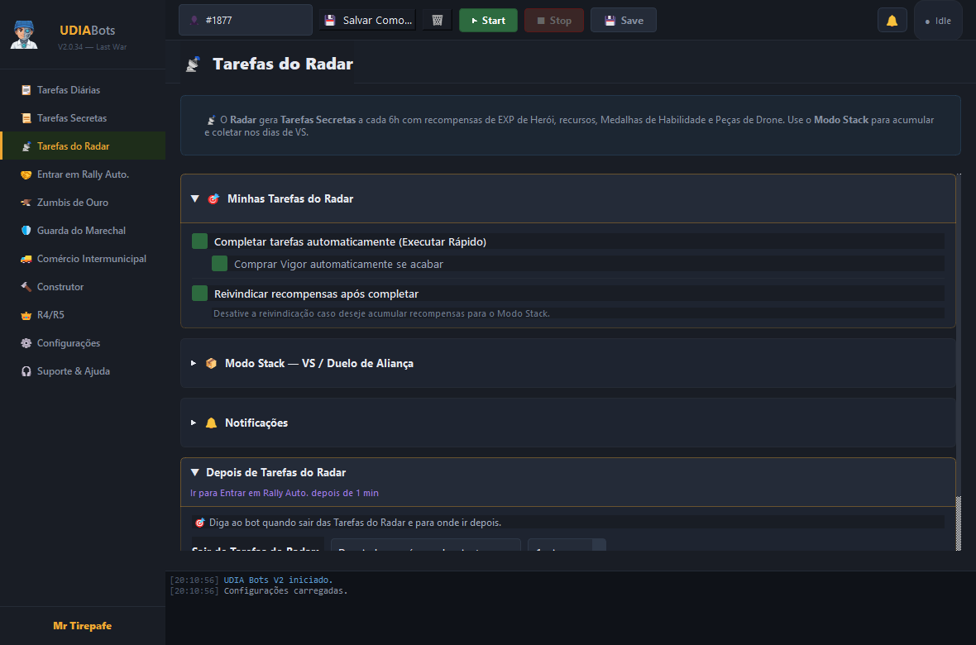The image size is (976, 645).
Task: Click the trash basket delete icon
Action: coord(437,21)
